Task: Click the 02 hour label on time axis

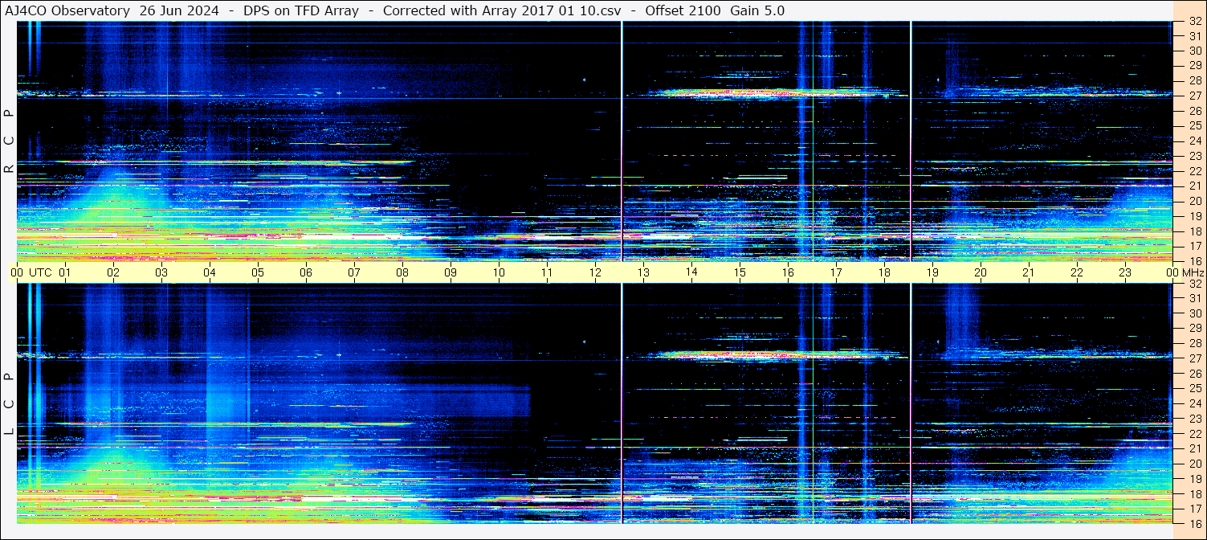Action: click(x=113, y=272)
